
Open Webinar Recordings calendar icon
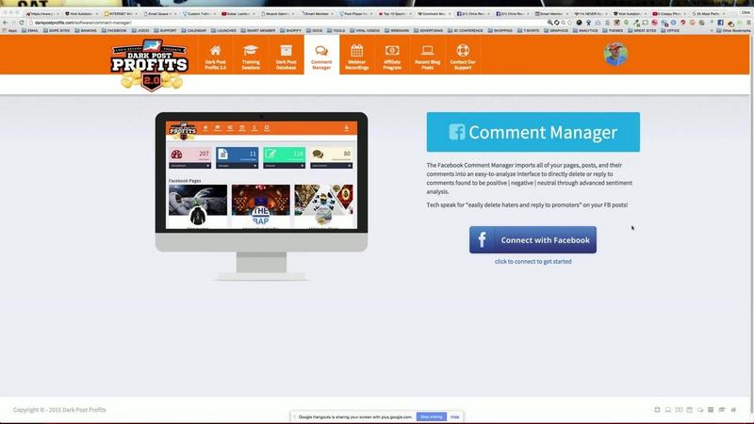tap(357, 50)
